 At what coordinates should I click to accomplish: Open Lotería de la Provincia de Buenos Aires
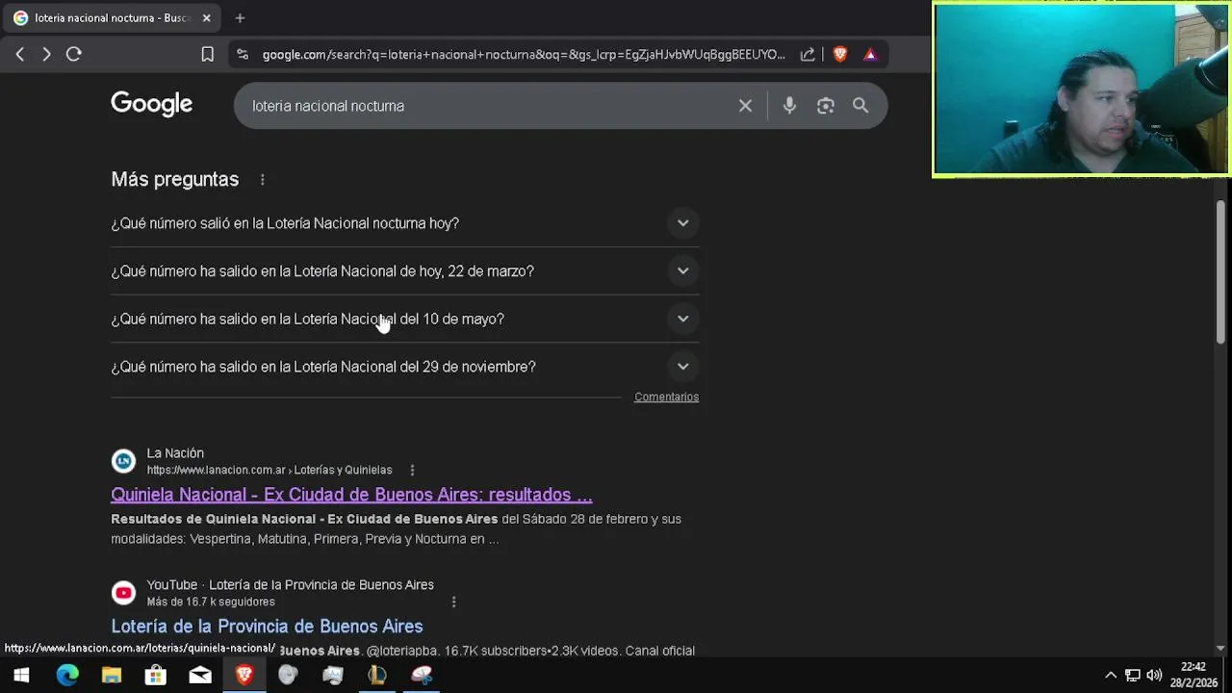tap(267, 627)
